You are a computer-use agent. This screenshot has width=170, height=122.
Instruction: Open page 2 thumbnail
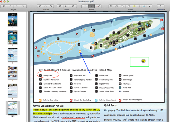coord(13,37)
